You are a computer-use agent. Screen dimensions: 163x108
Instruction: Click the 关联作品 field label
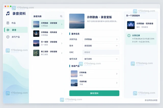tap(73, 39)
